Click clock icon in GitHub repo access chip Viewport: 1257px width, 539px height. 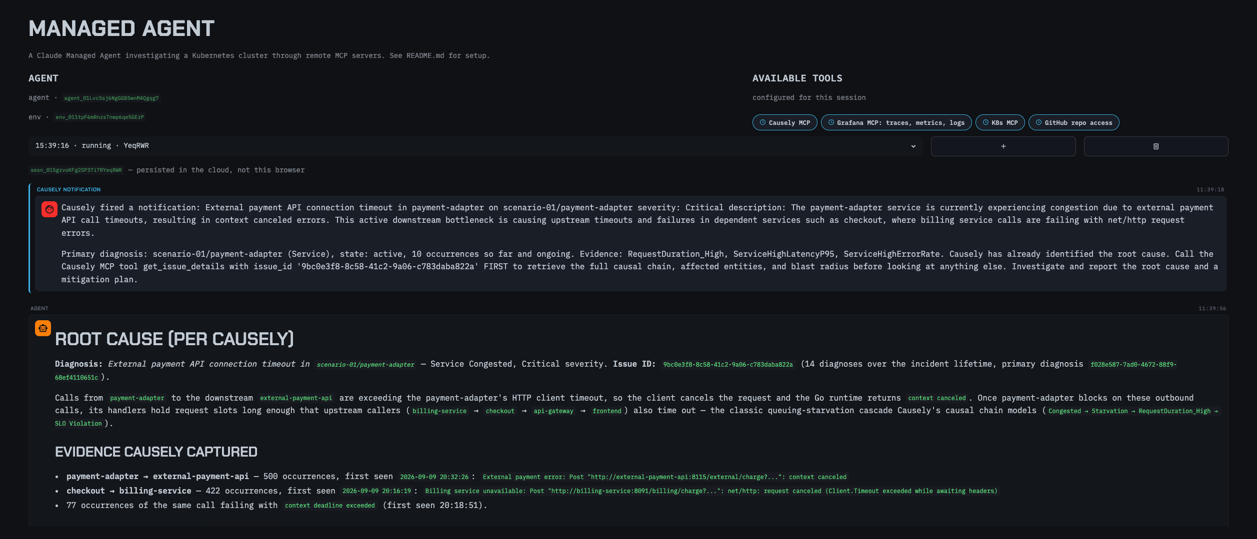click(1038, 122)
